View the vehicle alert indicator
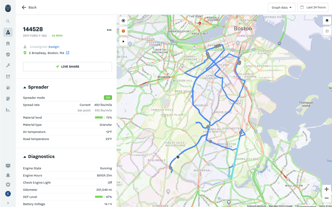Screen dimensions: 332x207 [123, 31]
